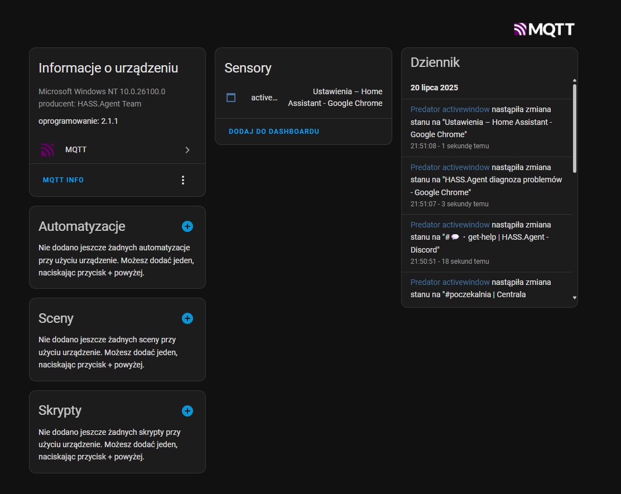Viewport: 621px width, 494px height.
Task: Add a new scene with plus icon
Action: 187,318
